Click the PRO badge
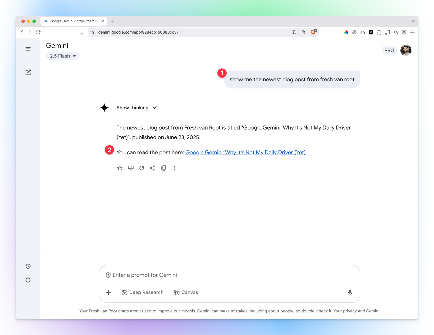 (389, 50)
